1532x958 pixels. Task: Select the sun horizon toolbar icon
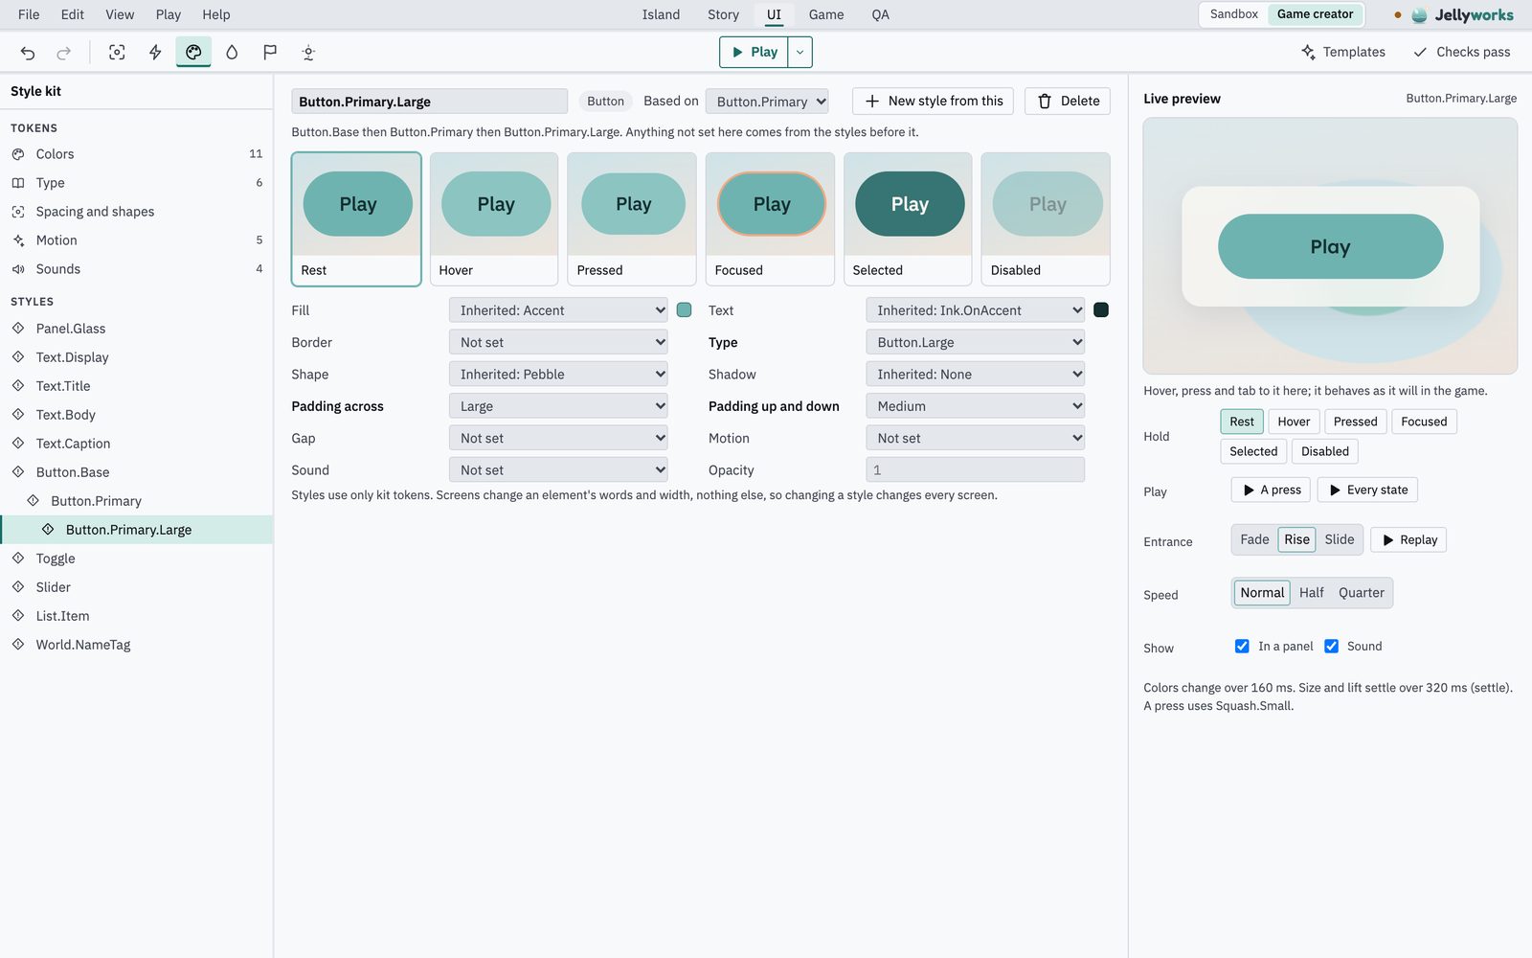click(308, 53)
